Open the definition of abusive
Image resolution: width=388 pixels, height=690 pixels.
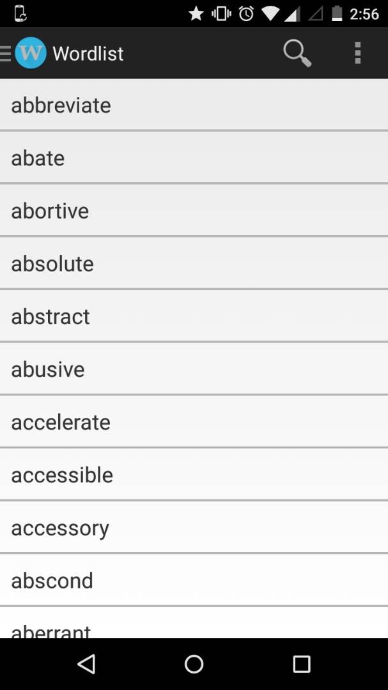point(47,369)
